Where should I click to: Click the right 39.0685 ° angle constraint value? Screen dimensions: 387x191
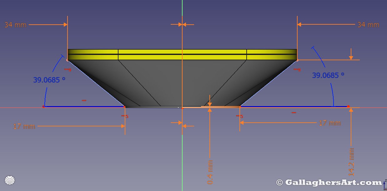click(328, 75)
